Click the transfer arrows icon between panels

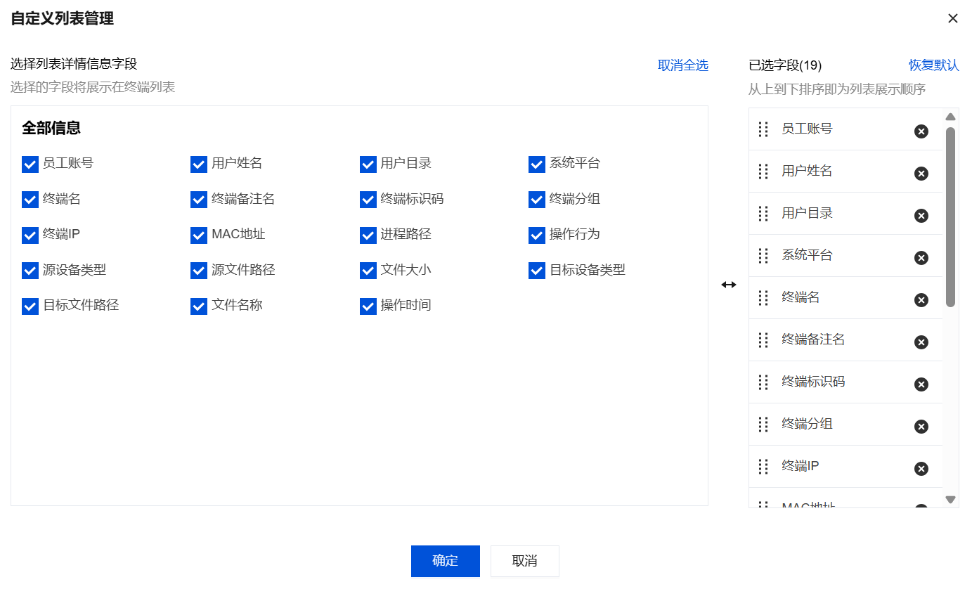pos(729,285)
